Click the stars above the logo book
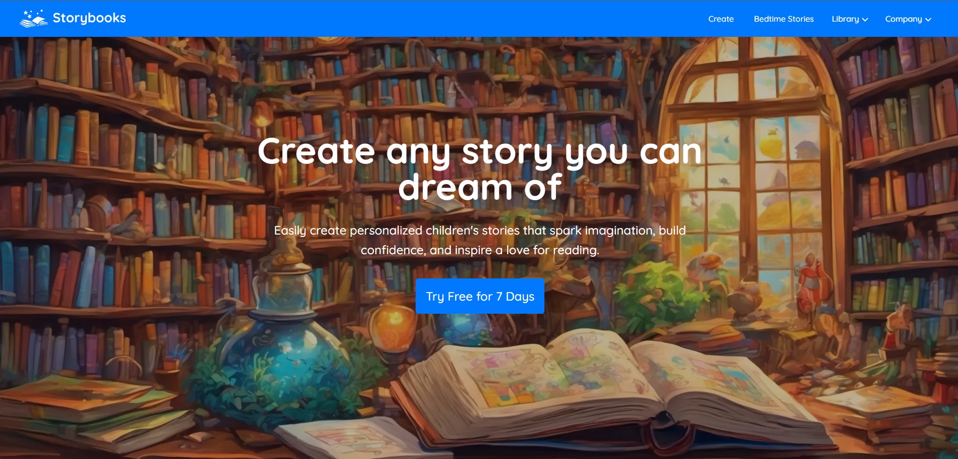This screenshot has width=958, height=459. [x=33, y=13]
